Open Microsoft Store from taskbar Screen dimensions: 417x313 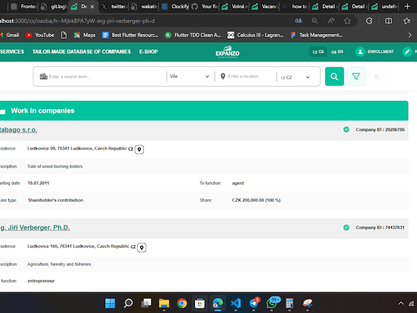200,303
